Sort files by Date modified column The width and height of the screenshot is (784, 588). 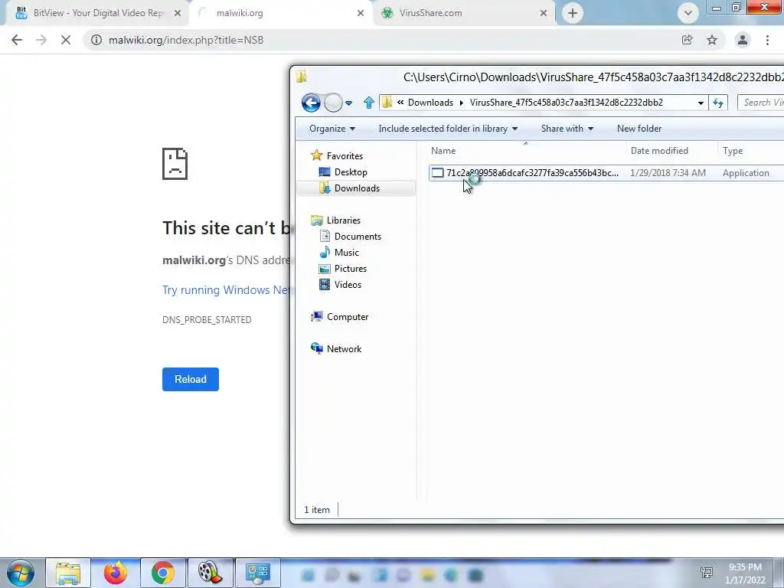point(671,151)
